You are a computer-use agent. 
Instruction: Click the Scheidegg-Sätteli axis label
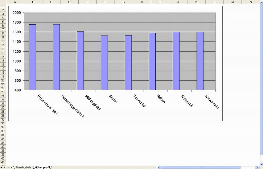(73, 106)
